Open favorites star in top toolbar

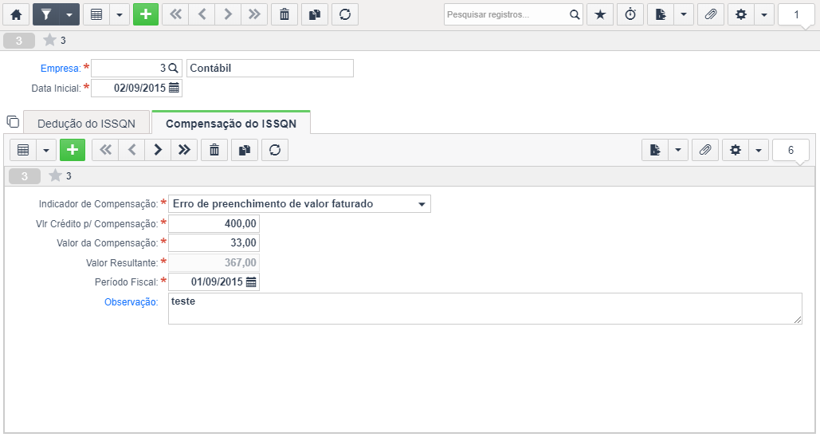coord(600,14)
